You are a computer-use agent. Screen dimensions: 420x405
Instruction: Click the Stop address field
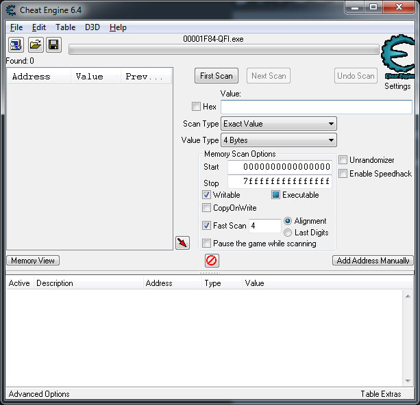click(280, 182)
